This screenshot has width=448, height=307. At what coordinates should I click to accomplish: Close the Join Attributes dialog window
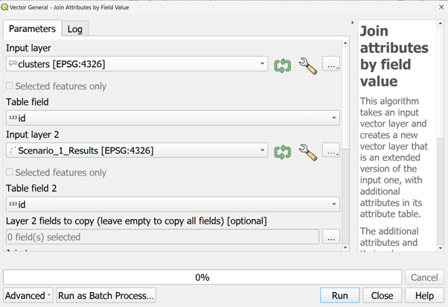point(441,7)
